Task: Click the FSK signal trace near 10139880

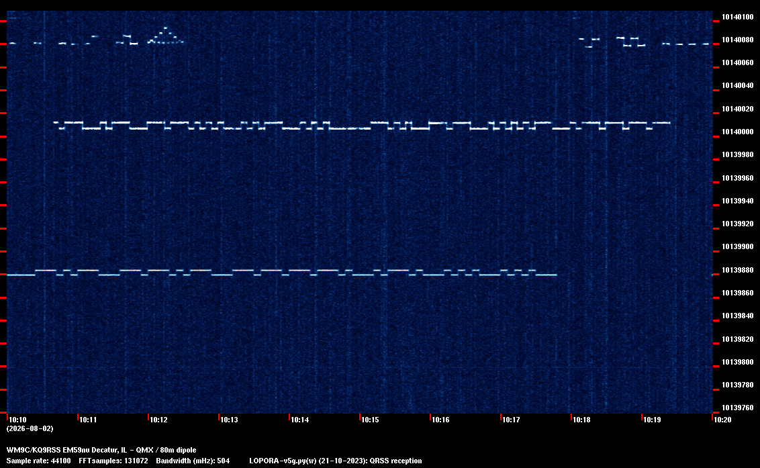Action: pos(282,273)
